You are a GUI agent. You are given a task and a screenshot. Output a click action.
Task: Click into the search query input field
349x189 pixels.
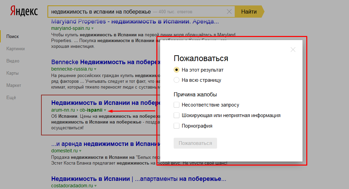[x=136, y=12]
